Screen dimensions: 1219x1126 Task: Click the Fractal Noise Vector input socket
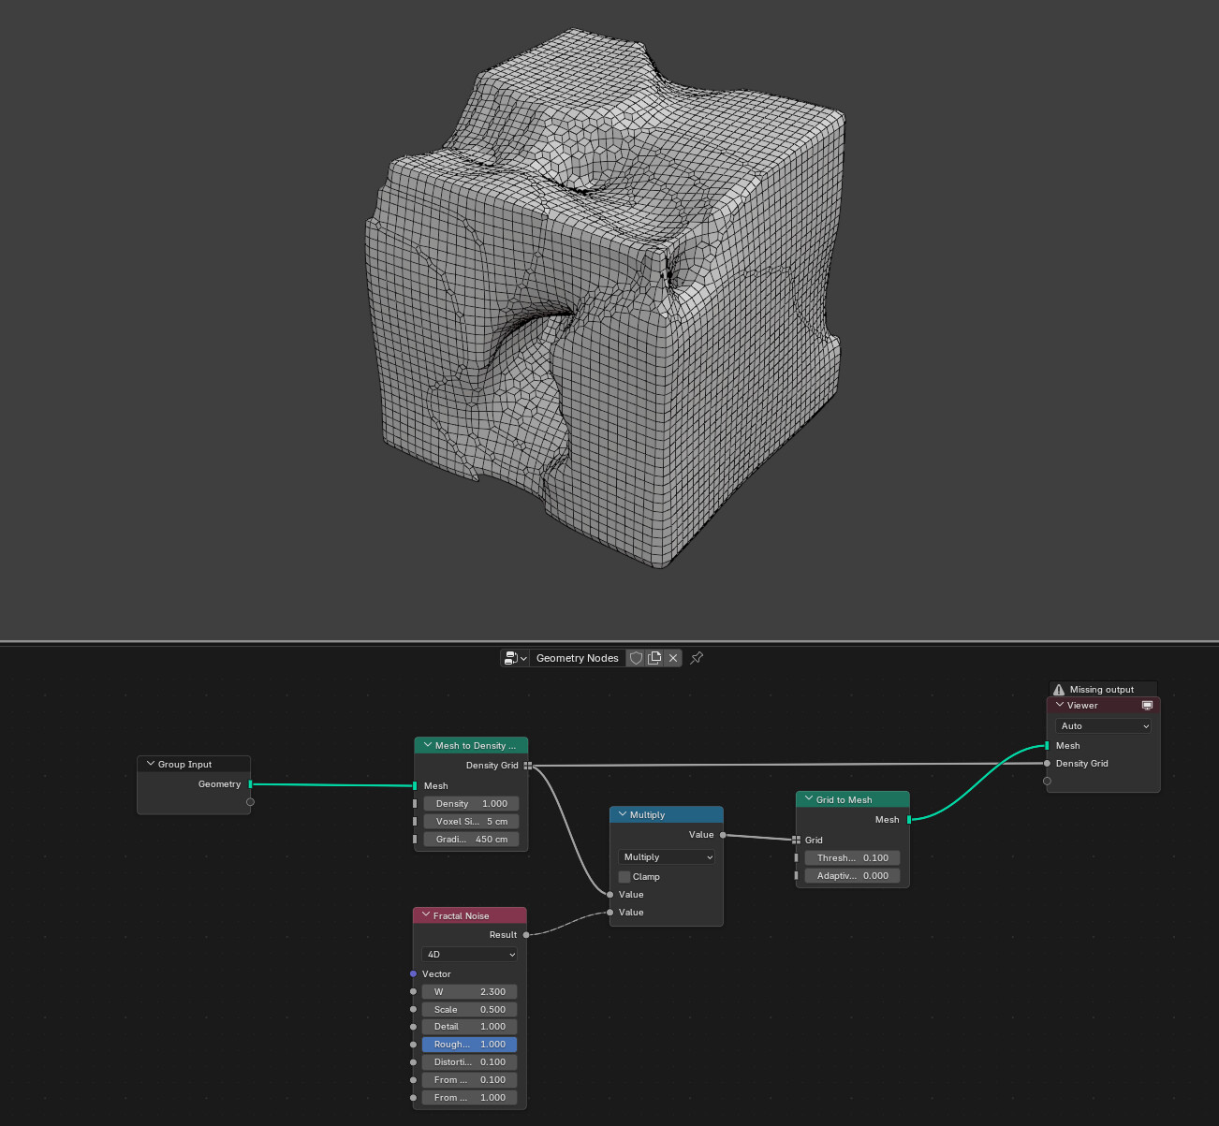[x=413, y=974]
